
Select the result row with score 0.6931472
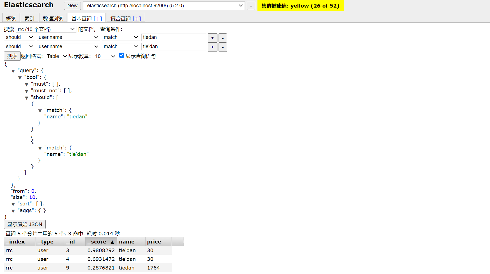[x=88, y=259]
